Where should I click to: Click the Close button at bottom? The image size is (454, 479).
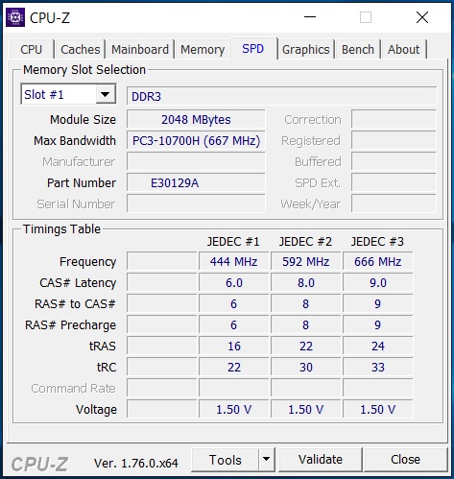pos(405,460)
